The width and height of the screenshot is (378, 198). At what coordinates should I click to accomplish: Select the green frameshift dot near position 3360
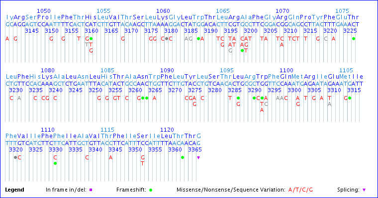183,157
